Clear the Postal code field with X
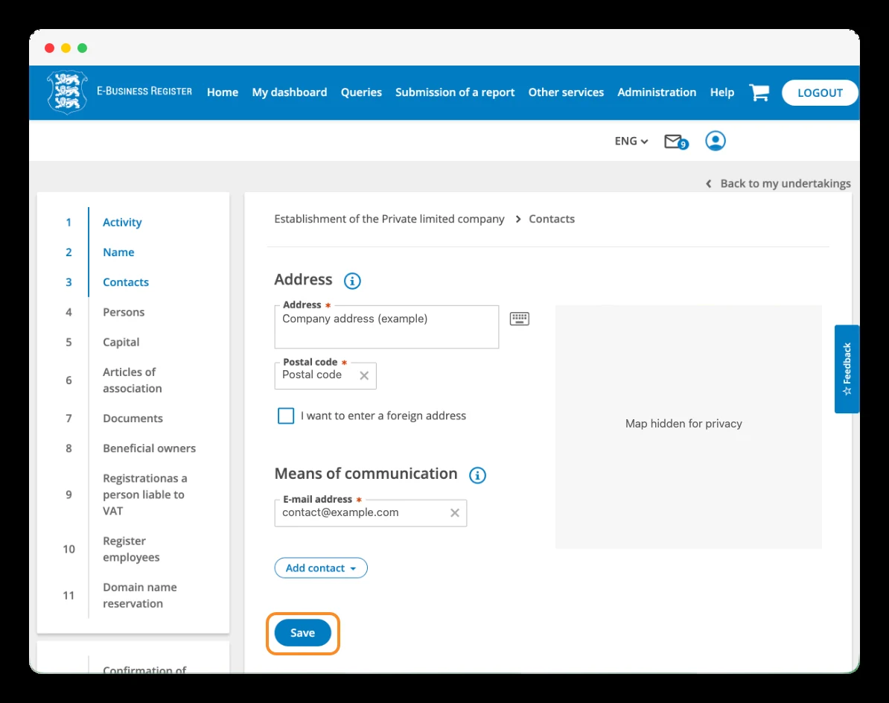This screenshot has height=703, width=889. coord(364,375)
